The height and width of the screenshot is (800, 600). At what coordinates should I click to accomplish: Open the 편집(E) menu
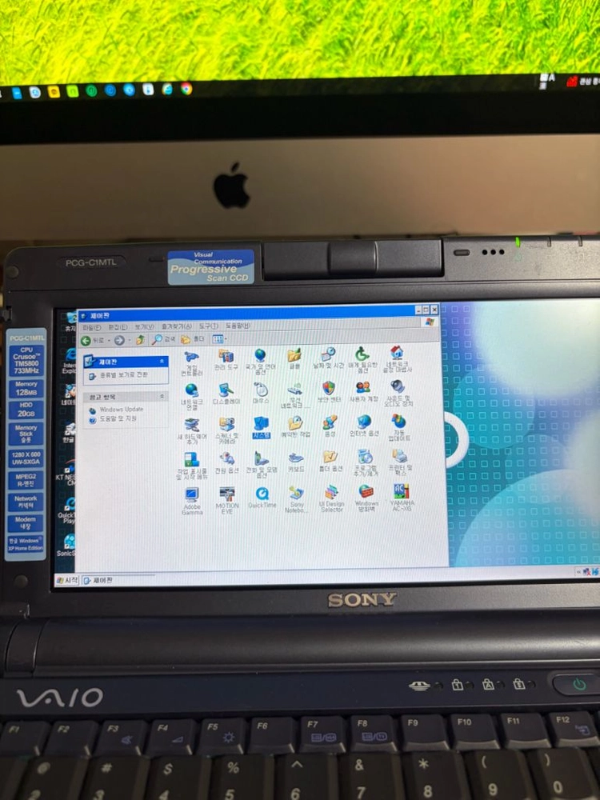(x=118, y=327)
